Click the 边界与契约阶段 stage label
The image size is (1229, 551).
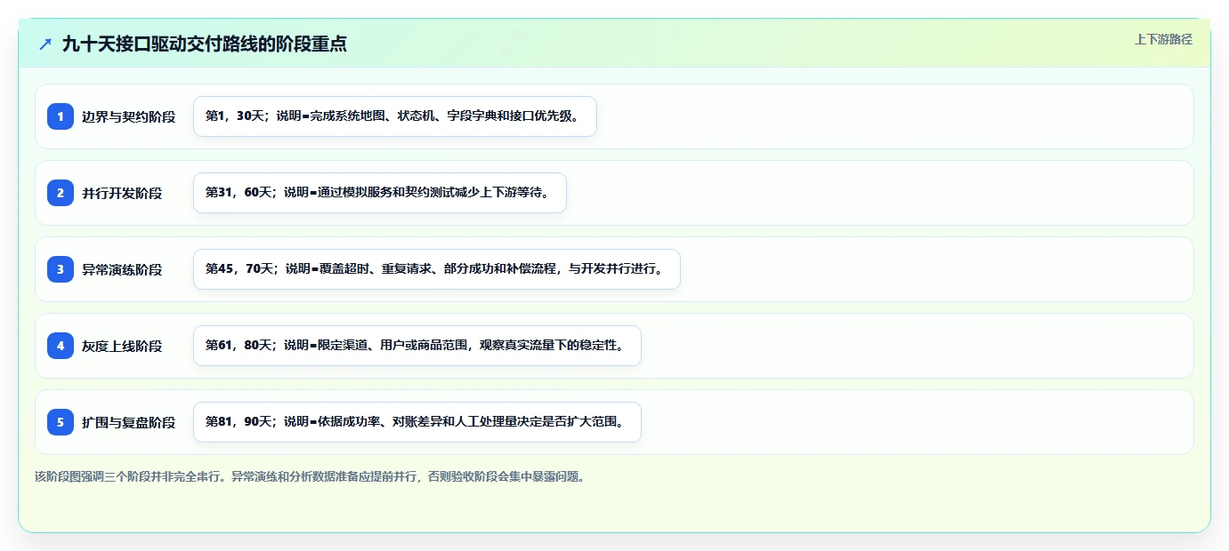pyautogui.click(x=128, y=116)
